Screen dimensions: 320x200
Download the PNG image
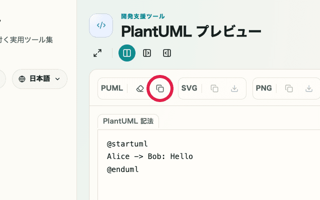coord(309,88)
